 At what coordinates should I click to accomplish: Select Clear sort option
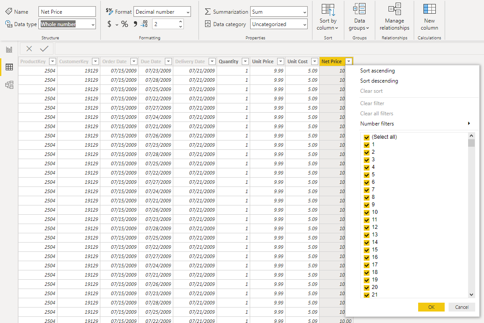pos(371,91)
